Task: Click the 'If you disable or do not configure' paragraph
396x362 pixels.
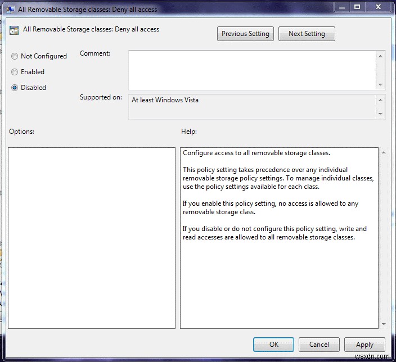Action: (x=274, y=233)
